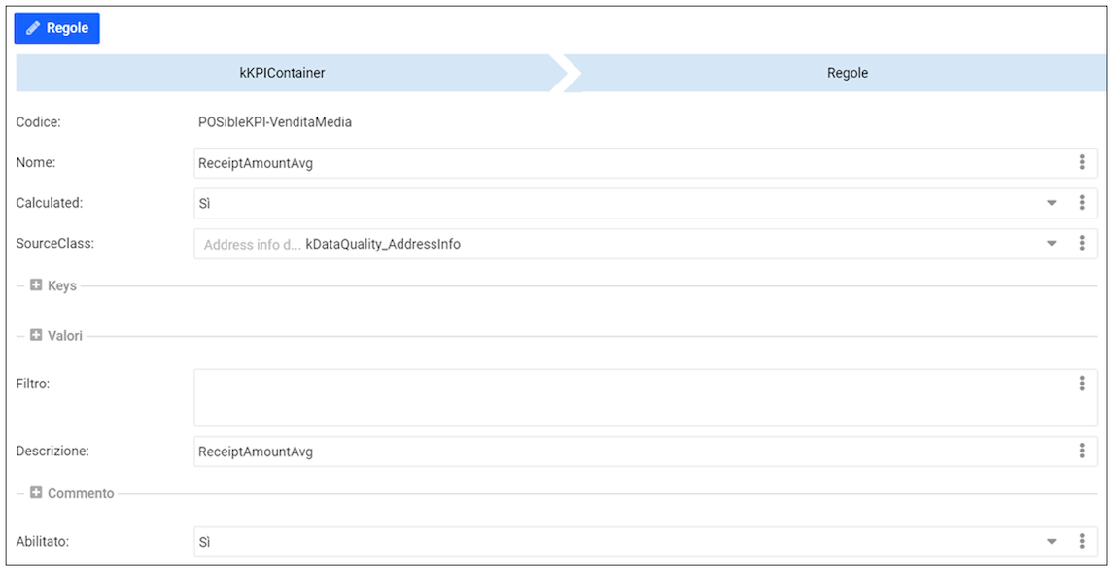Click the three-dot menu for Nome field

pos(1081,163)
